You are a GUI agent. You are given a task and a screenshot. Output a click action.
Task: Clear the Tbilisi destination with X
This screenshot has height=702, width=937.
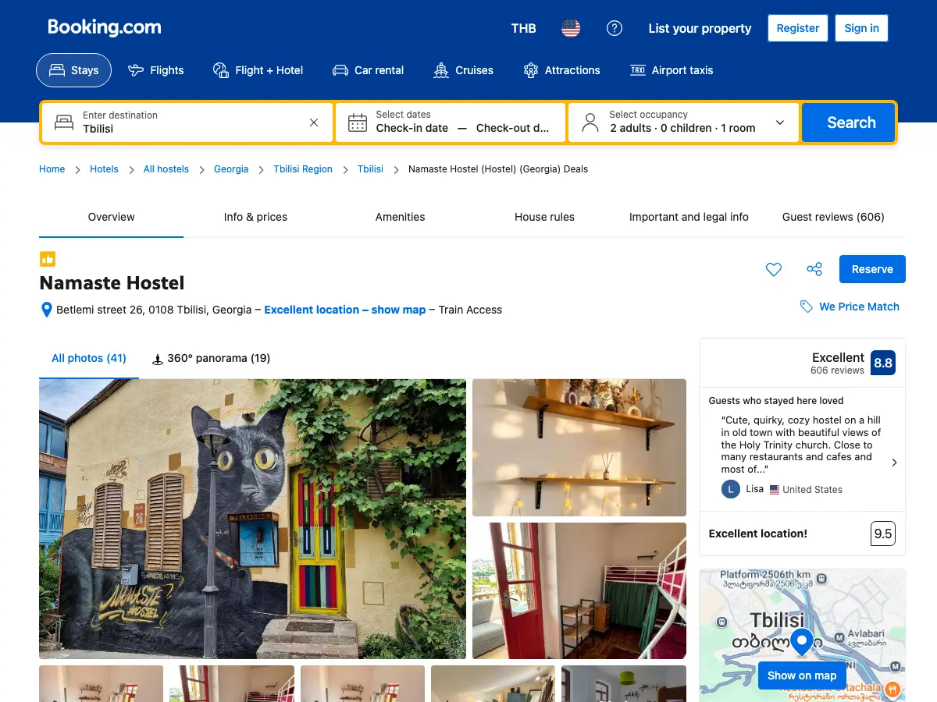pyautogui.click(x=314, y=122)
